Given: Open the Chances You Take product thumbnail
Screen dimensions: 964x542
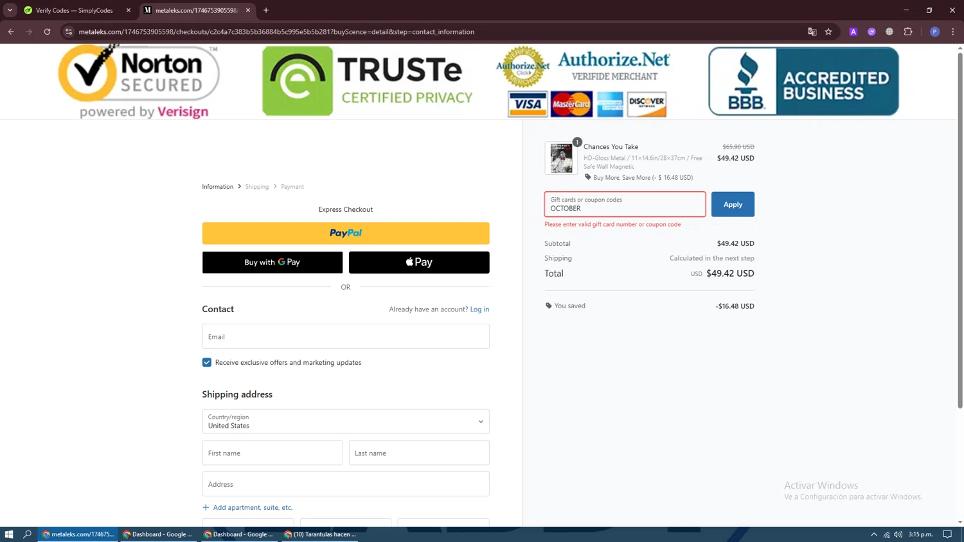Looking at the screenshot, I should click(x=561, y=157).
